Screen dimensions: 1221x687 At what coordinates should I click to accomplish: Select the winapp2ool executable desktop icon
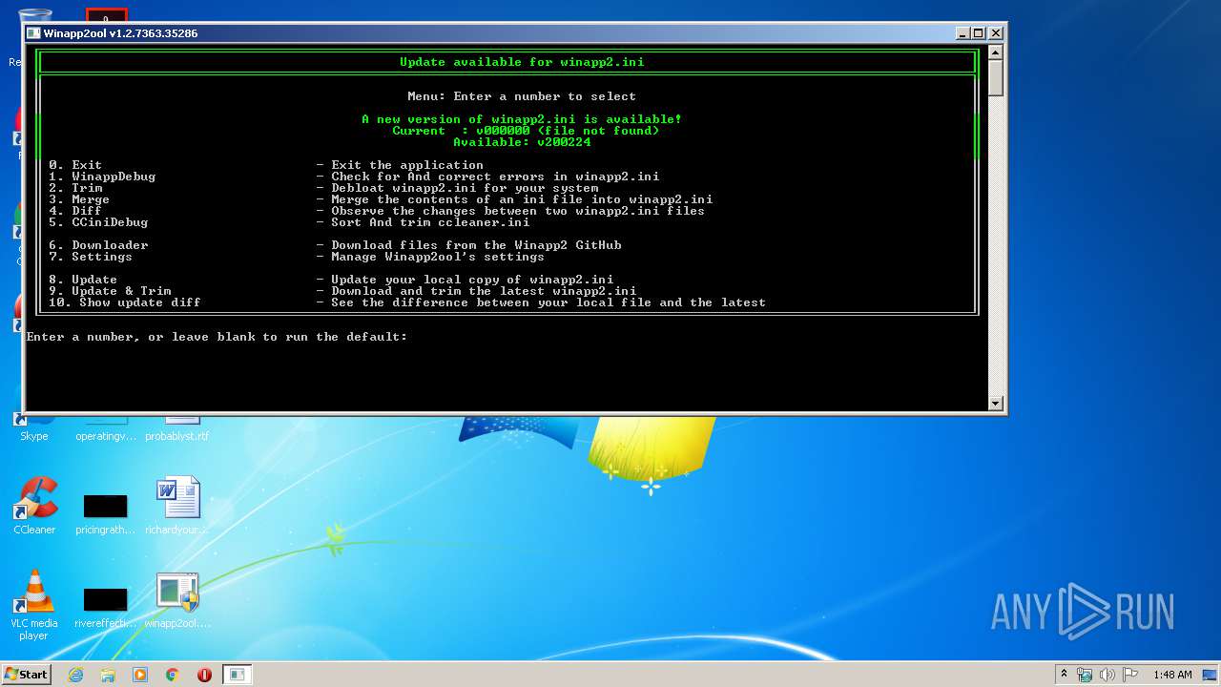[177, 600]
